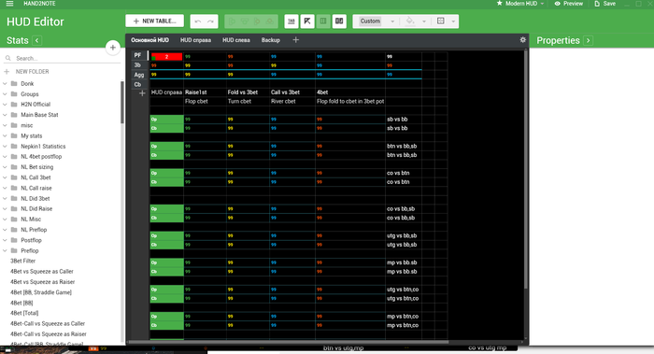This screenshot has height=354, width=654.
Task: Expand the Properties panel chevron
Action: 588,40
